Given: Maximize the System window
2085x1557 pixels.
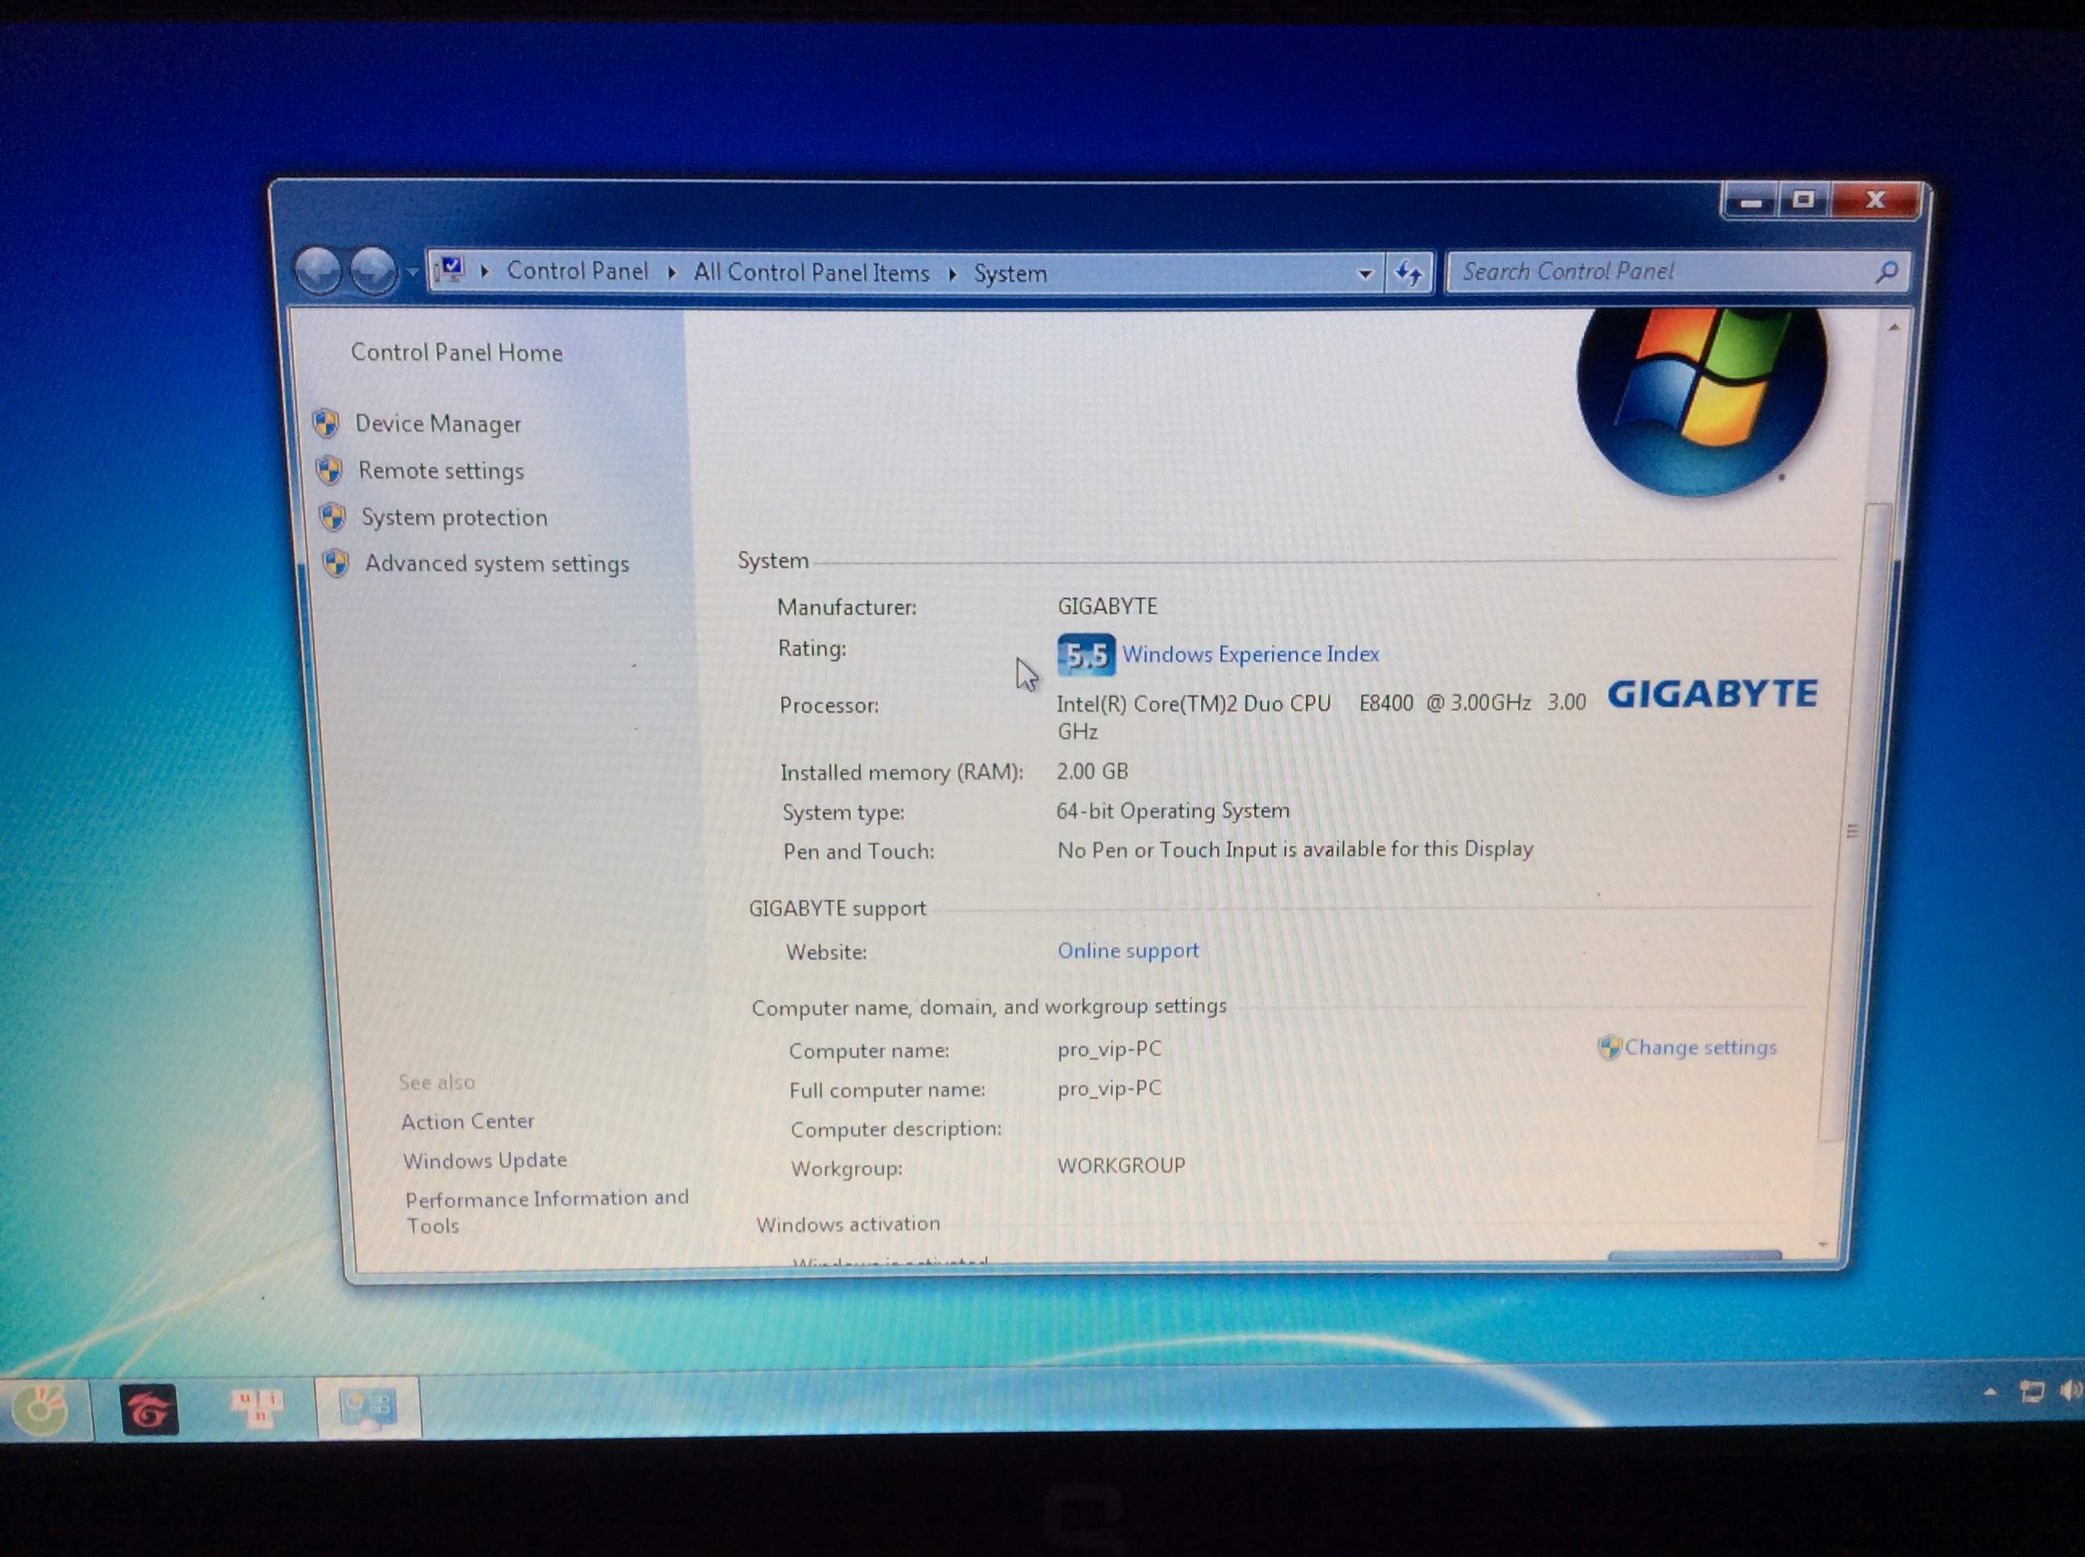Looking at the screenshot, I should click(1803, 201).
